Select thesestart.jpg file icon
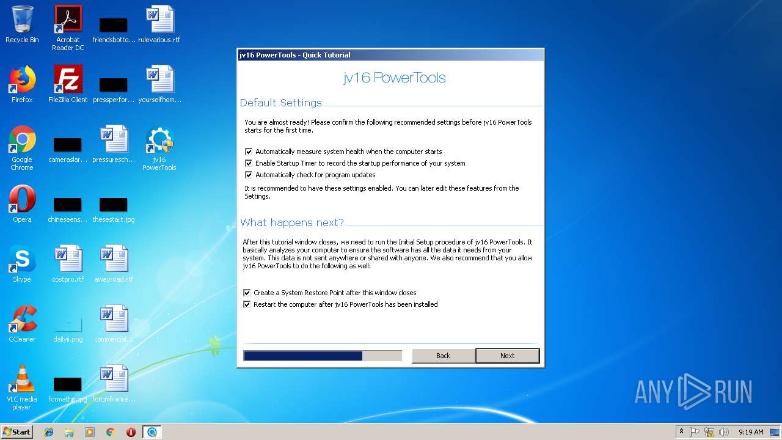 point(114,208)
